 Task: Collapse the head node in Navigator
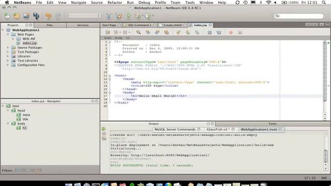click(x=8, y=111)
